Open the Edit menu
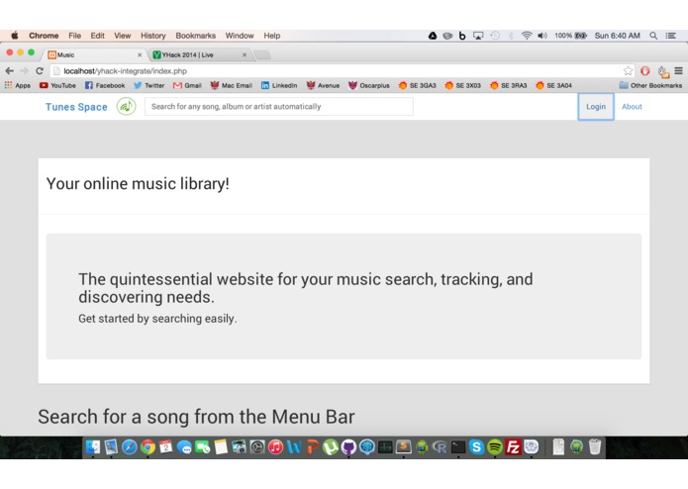 (x=97, y=36)
